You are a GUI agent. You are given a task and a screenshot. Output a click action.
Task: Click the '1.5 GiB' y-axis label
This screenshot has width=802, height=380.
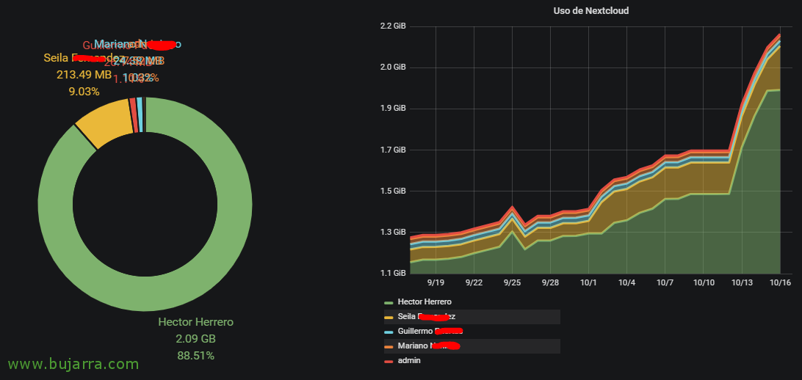click(394, 191)
